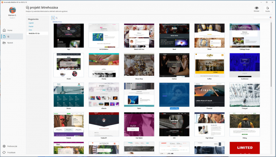
Task: Click the sort order icon
Action: [57, 17]
